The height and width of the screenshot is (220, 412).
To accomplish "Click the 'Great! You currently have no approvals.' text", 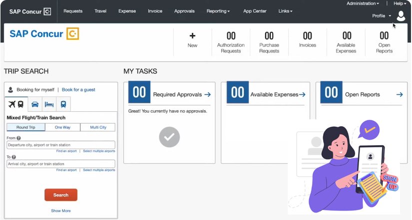I will click(168, 111).
